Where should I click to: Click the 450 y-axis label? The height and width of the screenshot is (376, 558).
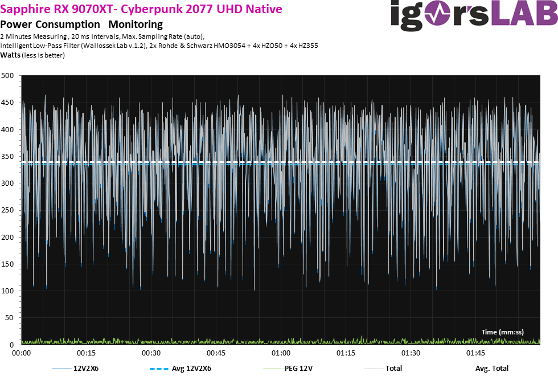[7, 103]
